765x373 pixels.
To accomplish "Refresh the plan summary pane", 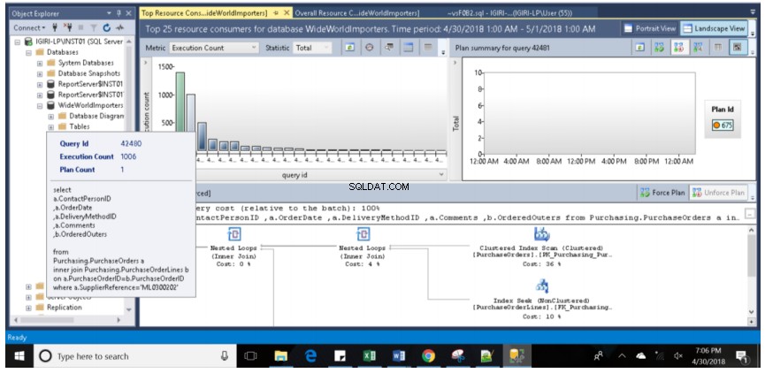I will point(640,48).
